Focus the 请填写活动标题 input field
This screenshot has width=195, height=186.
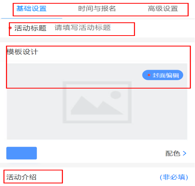pyautogui.click(x=83, y=27)
